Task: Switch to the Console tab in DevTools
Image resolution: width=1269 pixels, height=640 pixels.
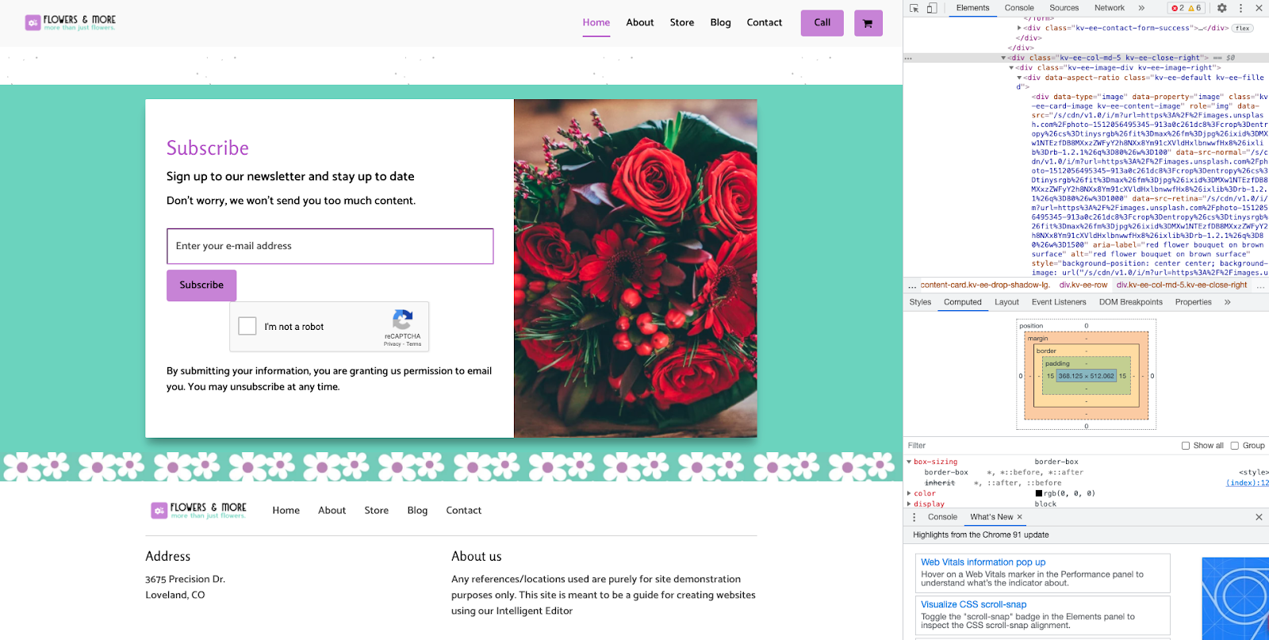Action: (1019, 8)
